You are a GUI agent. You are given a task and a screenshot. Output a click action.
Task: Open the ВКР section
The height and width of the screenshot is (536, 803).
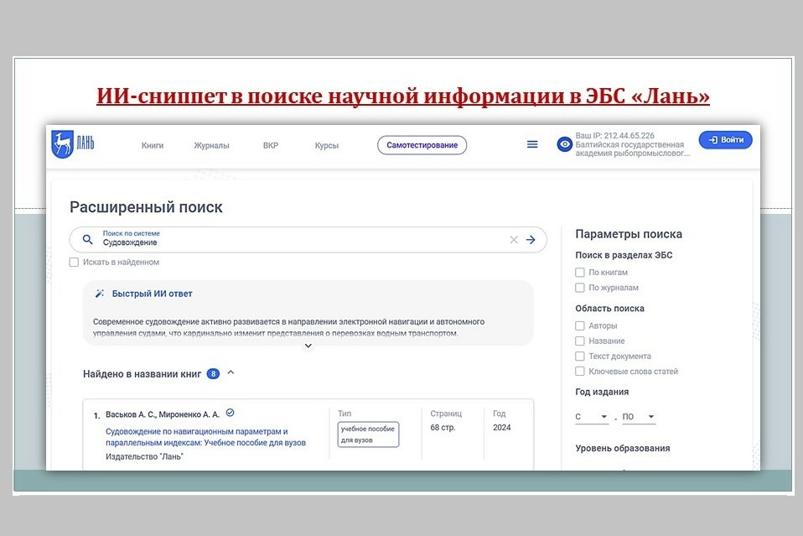coord(271,145)
